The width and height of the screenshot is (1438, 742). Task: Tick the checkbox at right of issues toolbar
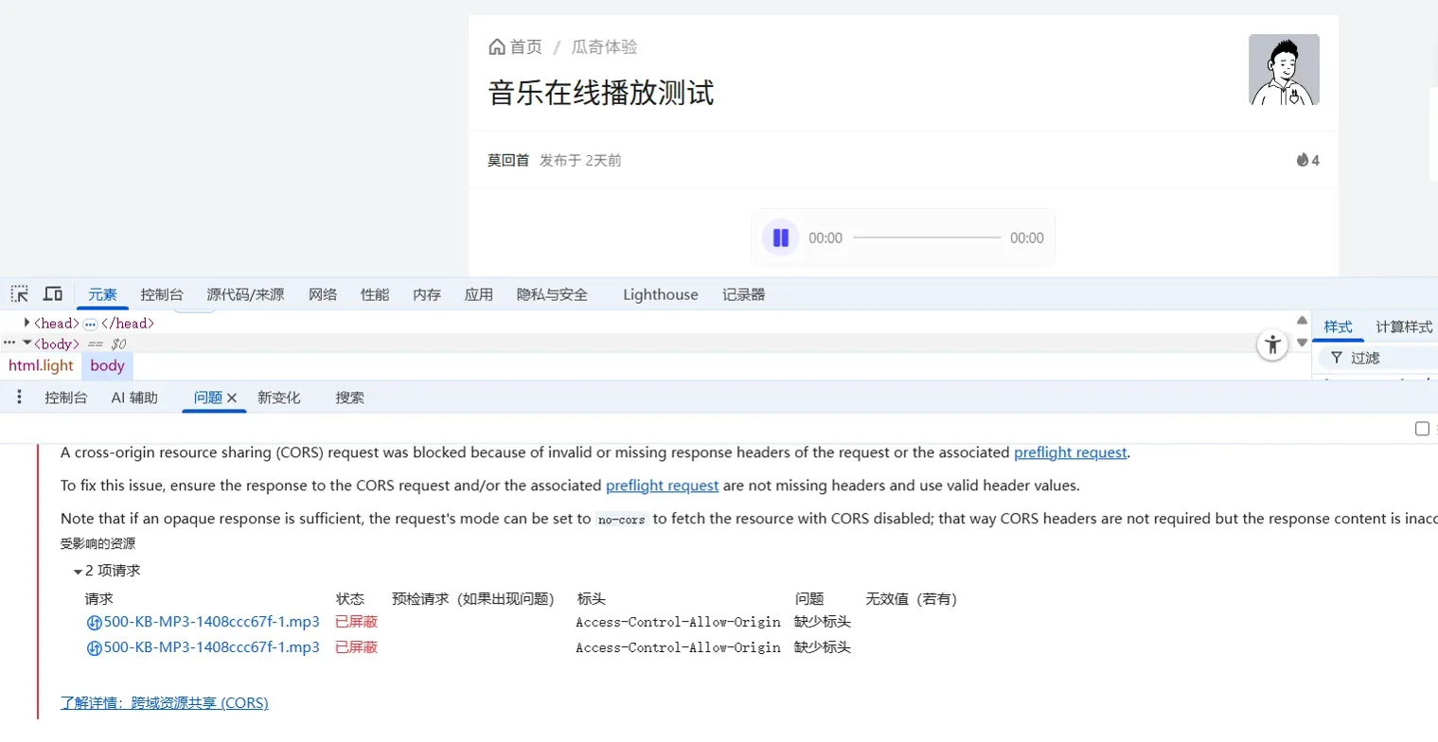coord(1422,429)
